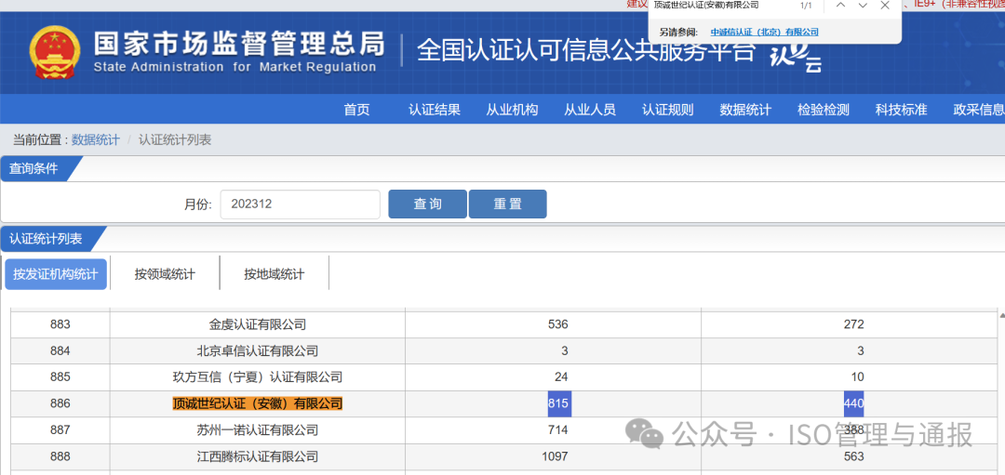Click value 1097 in table

555,456
